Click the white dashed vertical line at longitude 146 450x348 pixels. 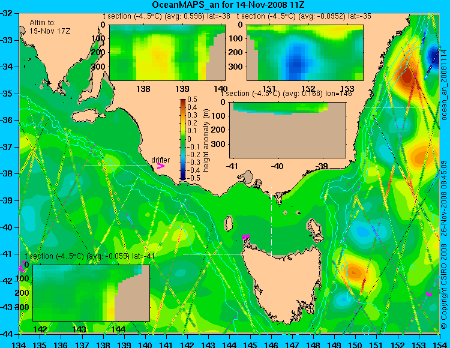tap(271, 222)
